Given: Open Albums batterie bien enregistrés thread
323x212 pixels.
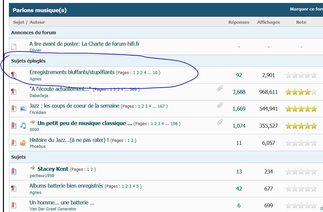Looking at the screenshot, I should tap(66, 186).
